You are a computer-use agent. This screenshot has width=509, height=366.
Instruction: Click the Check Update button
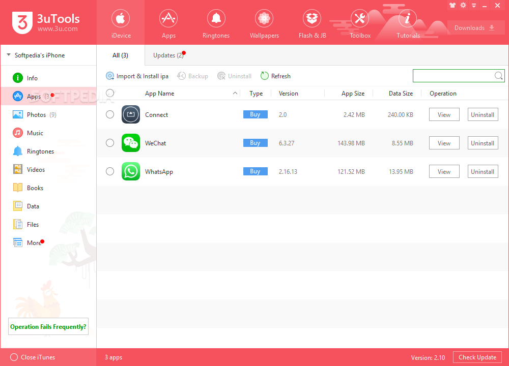pyautogui.click(x=477, y=357)
